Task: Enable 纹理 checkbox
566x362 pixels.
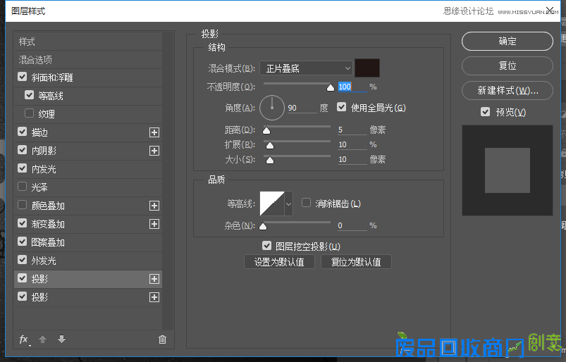Action: click(29, 113)
